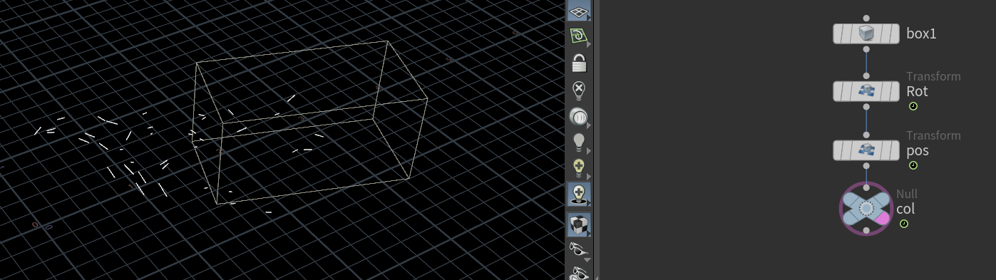Click the Rot node name label
Viewport: 996px width, 280px height.
click(x=917, y=91)
